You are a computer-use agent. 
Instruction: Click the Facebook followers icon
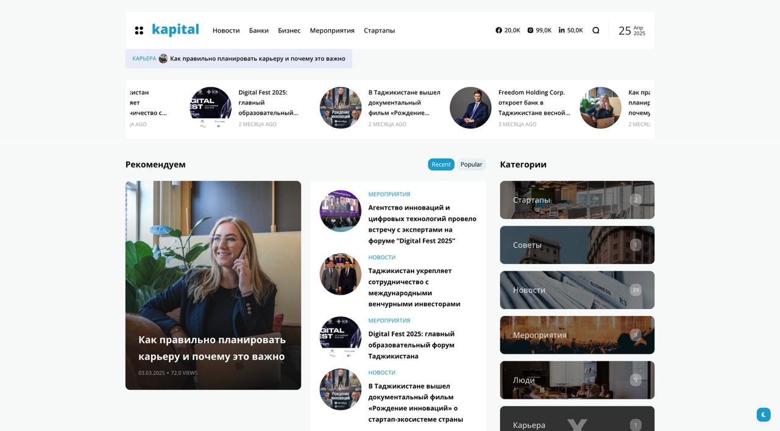coord(498,29)
